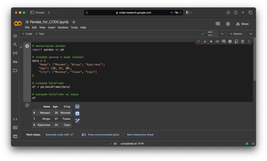Image resolution: width=267 pixels, height=161 pixels.
Task: Open more cell actions three-dot menu
Action: pyautogui.click(x=249, y=41)
